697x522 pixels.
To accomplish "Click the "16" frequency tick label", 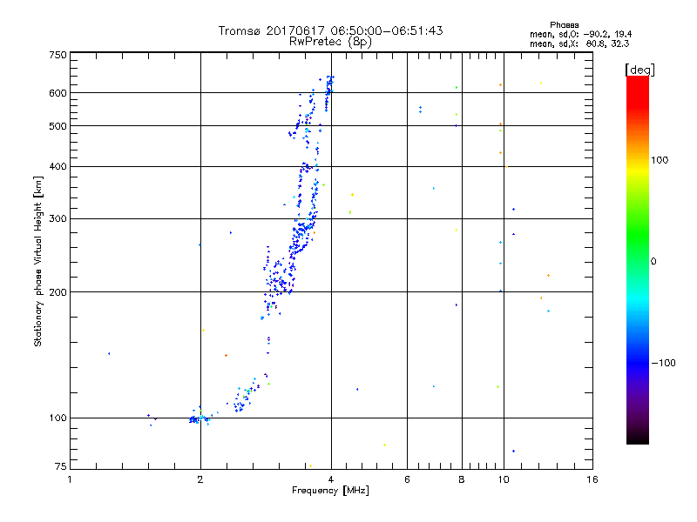I will pyautogui.click(x=592, y=479).
